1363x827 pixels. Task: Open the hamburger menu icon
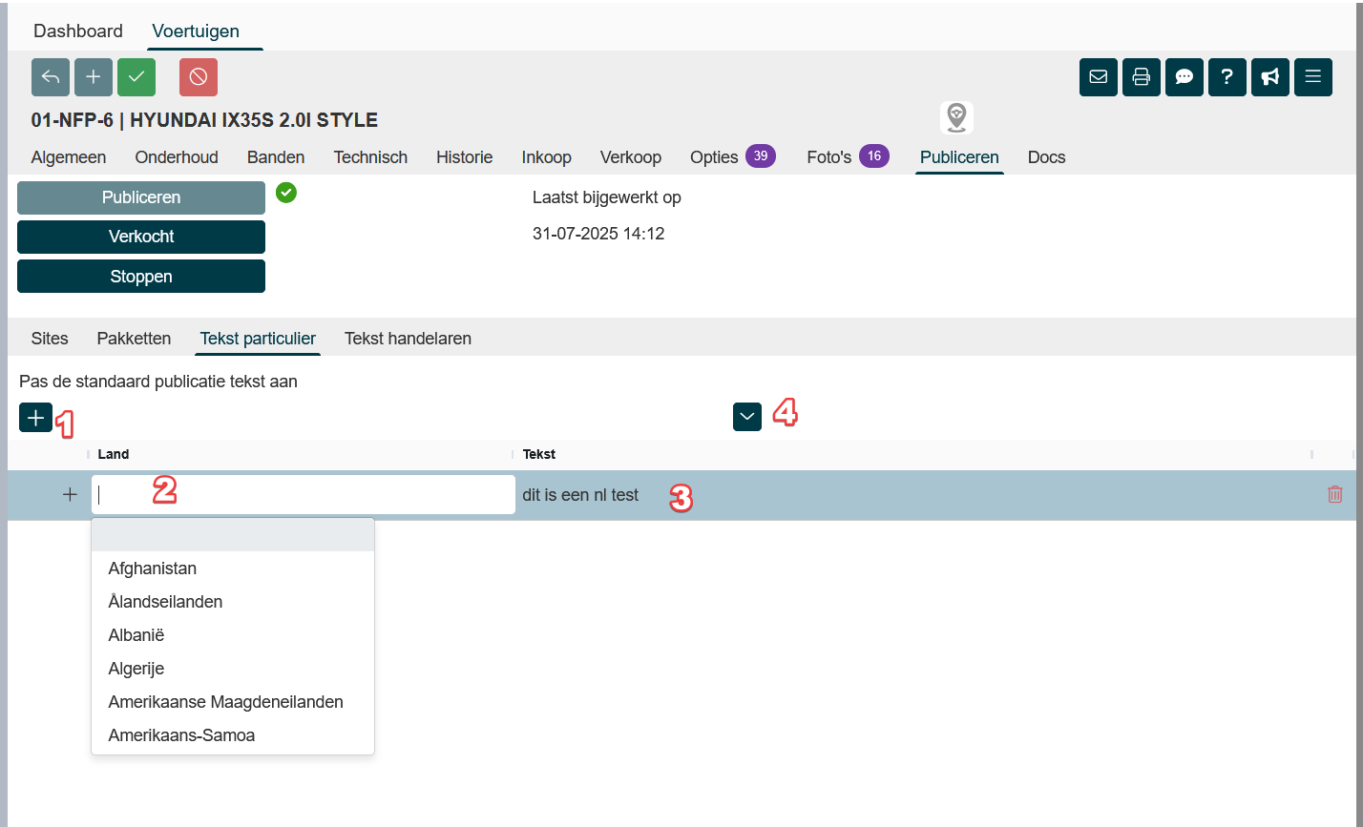(x=1313, y=77)
